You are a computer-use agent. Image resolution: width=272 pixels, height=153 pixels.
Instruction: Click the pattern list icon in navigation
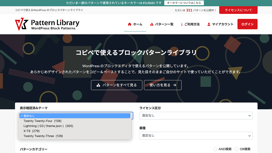click(x=152, y=24)
